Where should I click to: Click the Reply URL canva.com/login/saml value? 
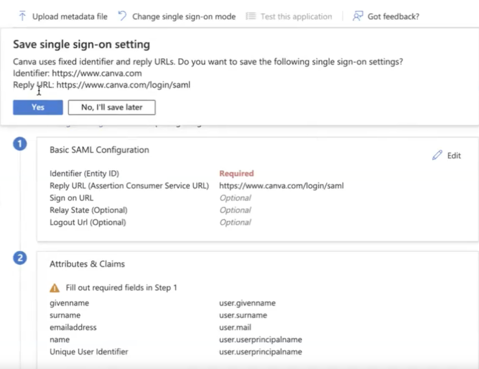pyautogui.click(x=281, y=186)
